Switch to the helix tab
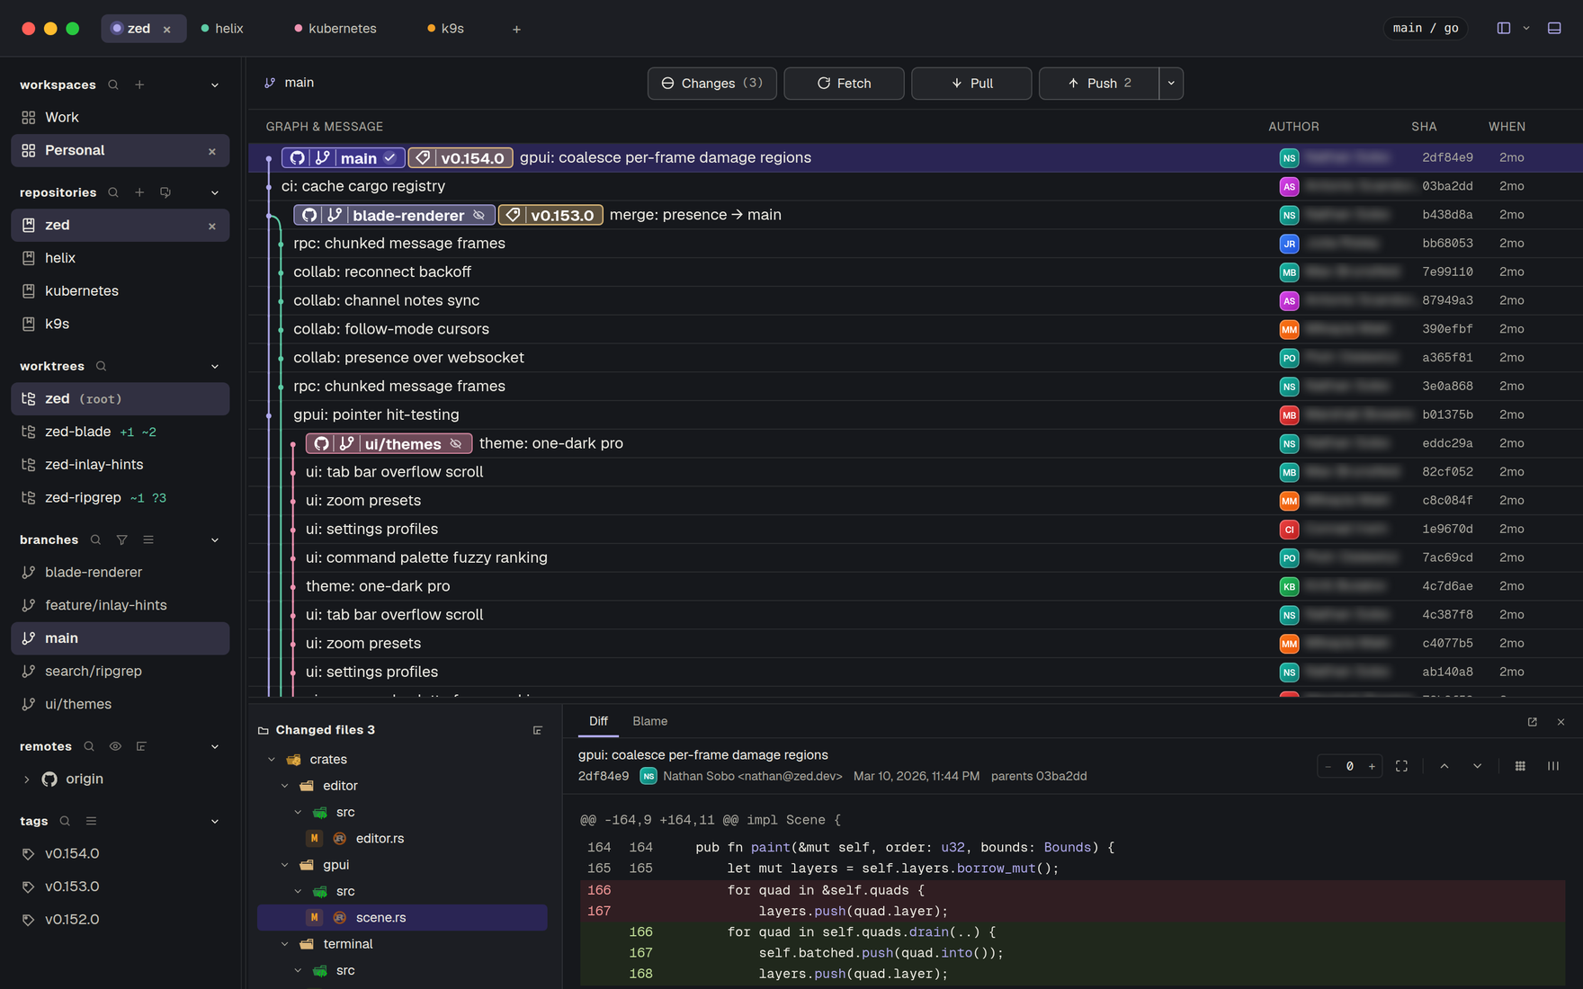 [x=222, y=29]
